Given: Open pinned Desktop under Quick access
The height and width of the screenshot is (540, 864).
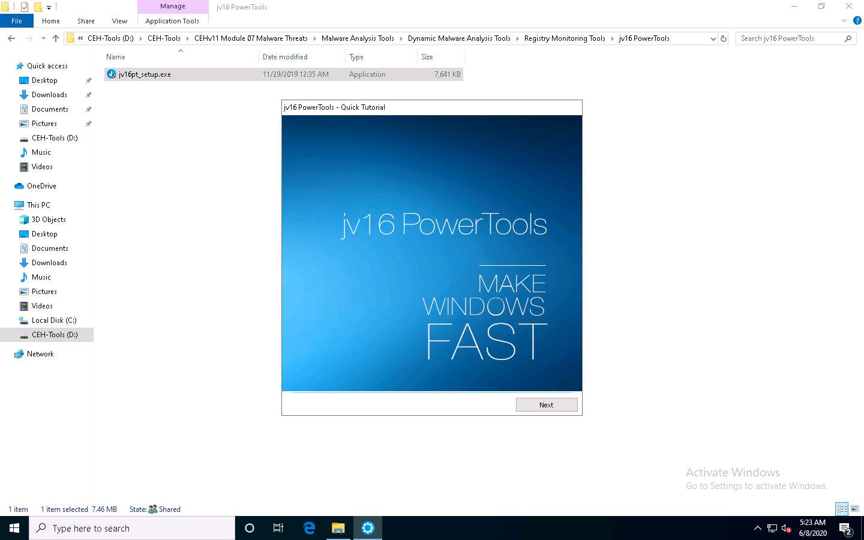Looking at the screenshot, I should (44, 80).
